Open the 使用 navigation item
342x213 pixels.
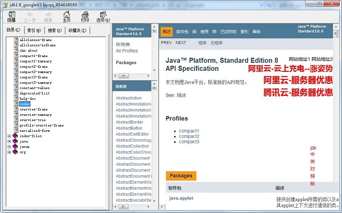point(204,31)
